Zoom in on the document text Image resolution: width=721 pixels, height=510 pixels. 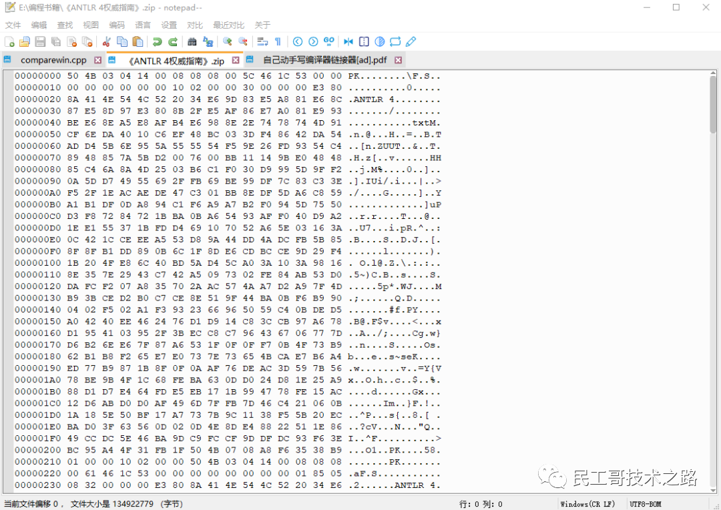click(x=227, y=41)
